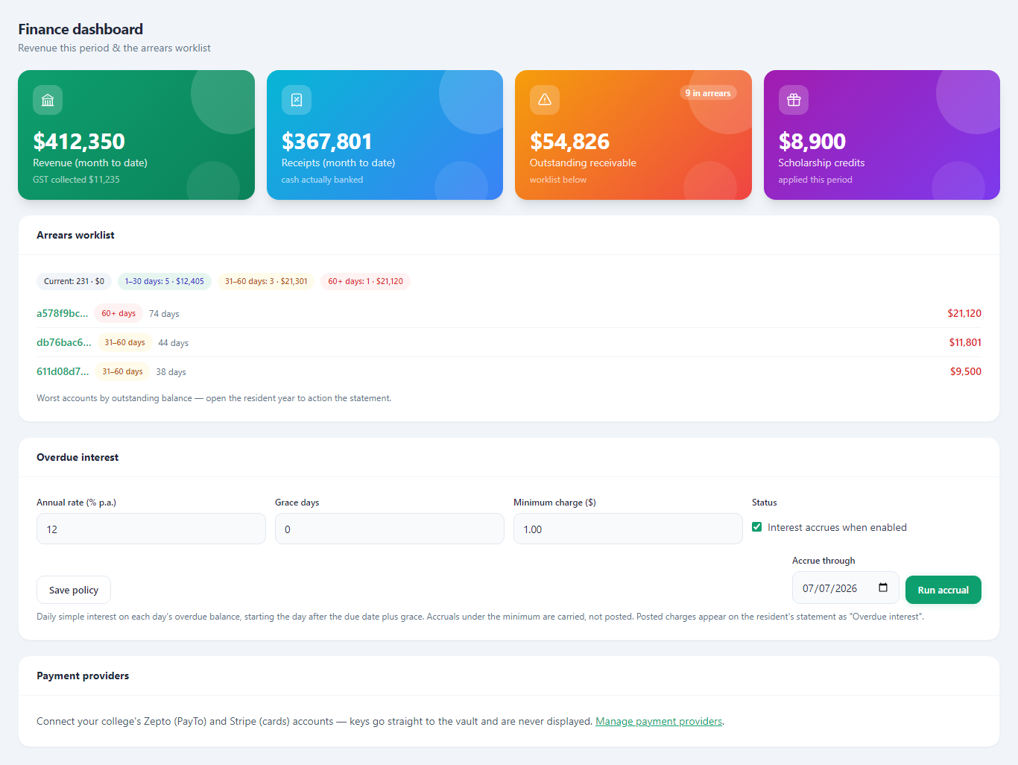Toggle the Interest accrues when enabled checkbox

(757, 527)
